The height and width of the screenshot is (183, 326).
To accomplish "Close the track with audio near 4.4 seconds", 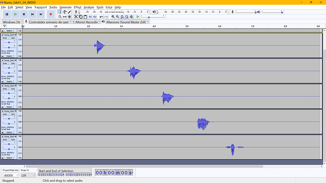I will [x=2, y=86].
